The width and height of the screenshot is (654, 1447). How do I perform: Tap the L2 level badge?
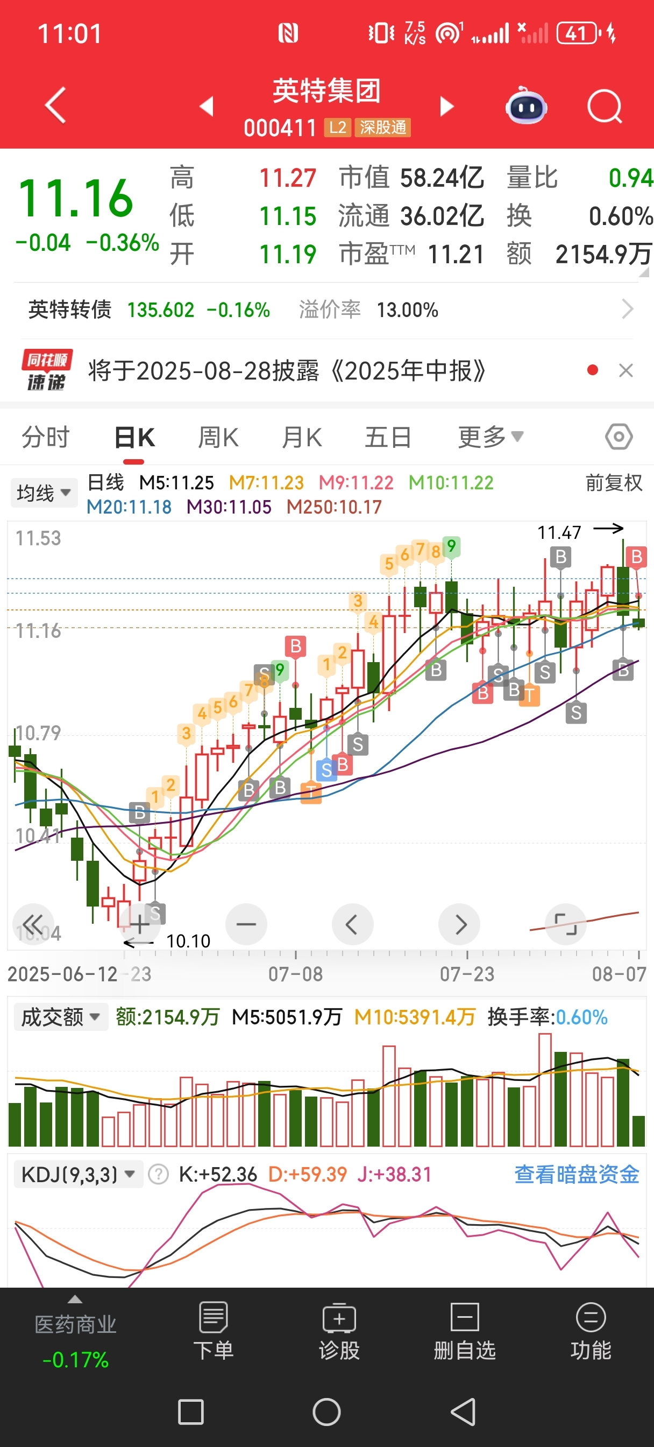(x=337, y=128)
